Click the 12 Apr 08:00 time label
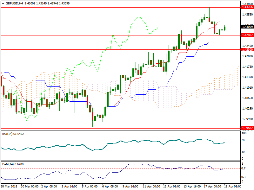254x190 pixels. [x=172, y=187]
